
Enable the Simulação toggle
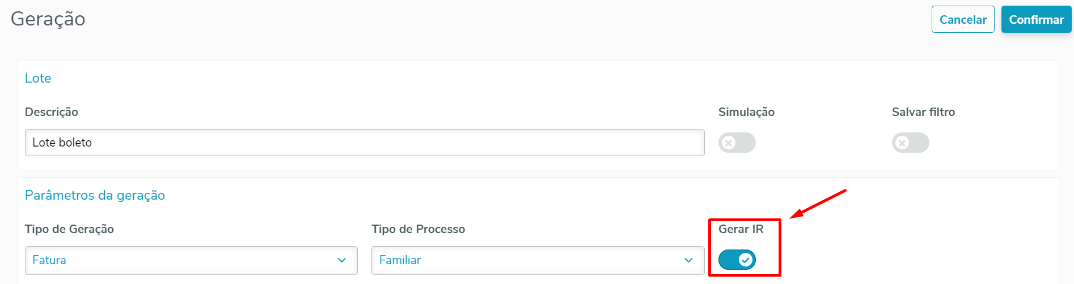[x=737, y=143]
